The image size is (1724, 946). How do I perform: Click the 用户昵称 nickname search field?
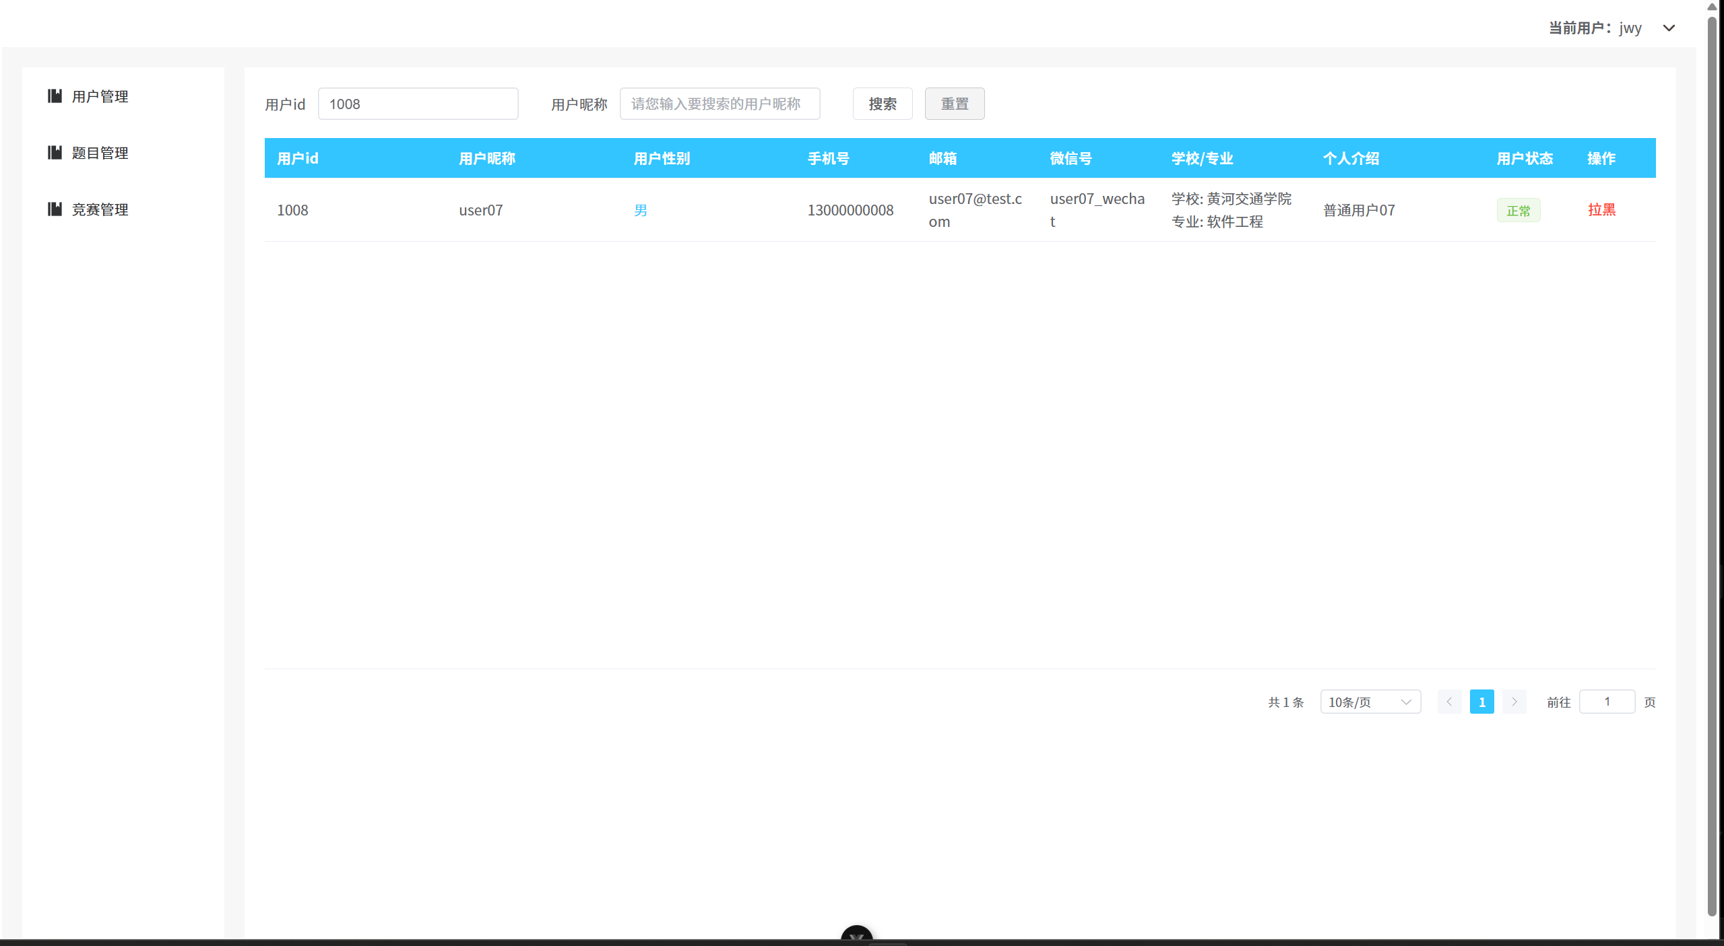click(719, 104)
